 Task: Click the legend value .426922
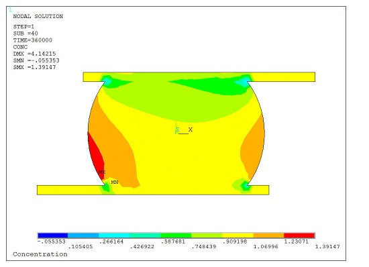142,247
